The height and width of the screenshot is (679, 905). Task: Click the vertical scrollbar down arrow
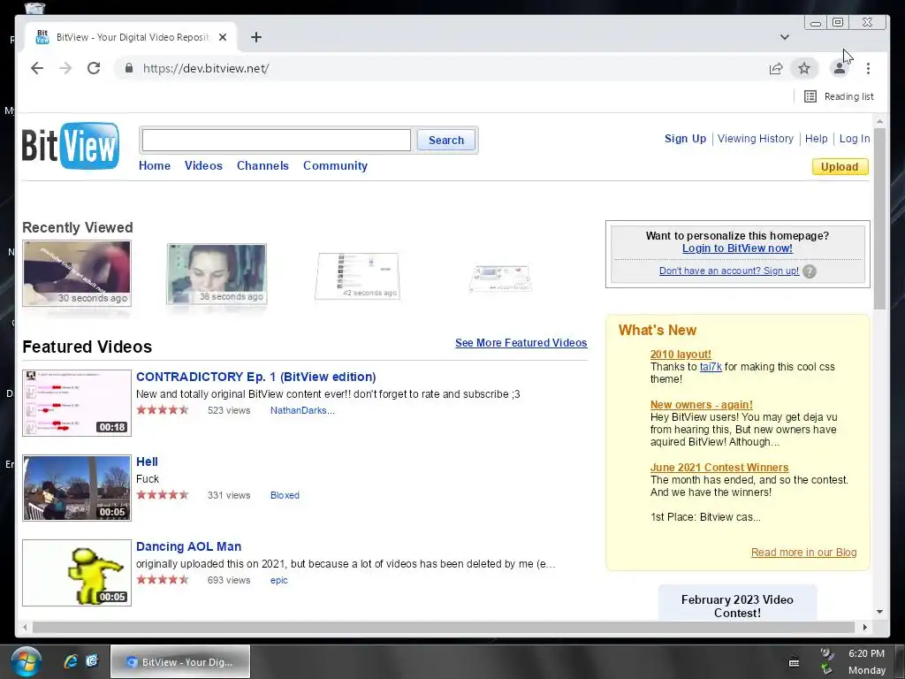click(x=879, y=612)
